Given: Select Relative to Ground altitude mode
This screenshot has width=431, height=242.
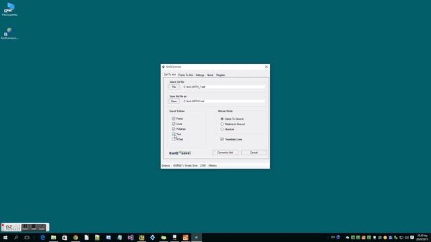Looking at the screenshot, I should click(222, 124).
